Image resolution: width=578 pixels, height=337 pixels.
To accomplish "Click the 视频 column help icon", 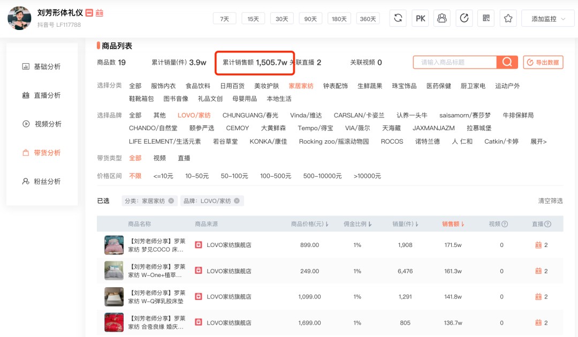I will (x=505, y=223).
